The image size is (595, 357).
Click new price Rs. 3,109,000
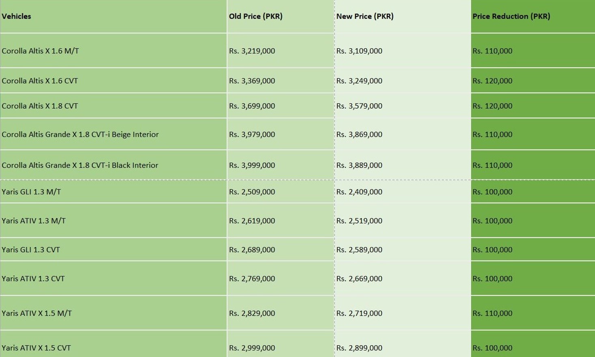[403, 51]
